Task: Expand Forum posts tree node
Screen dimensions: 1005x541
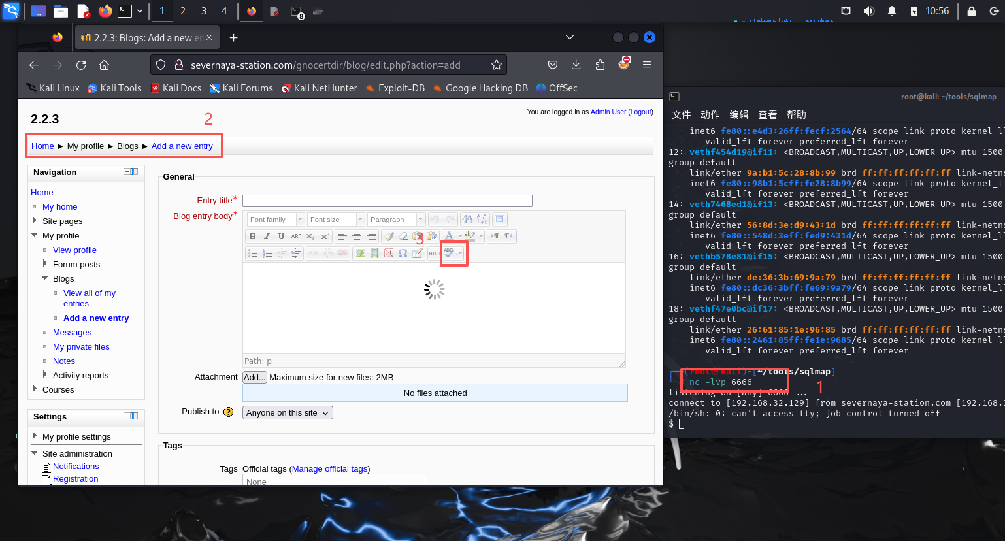Action: pyautogui.click(x=45, y=264)
